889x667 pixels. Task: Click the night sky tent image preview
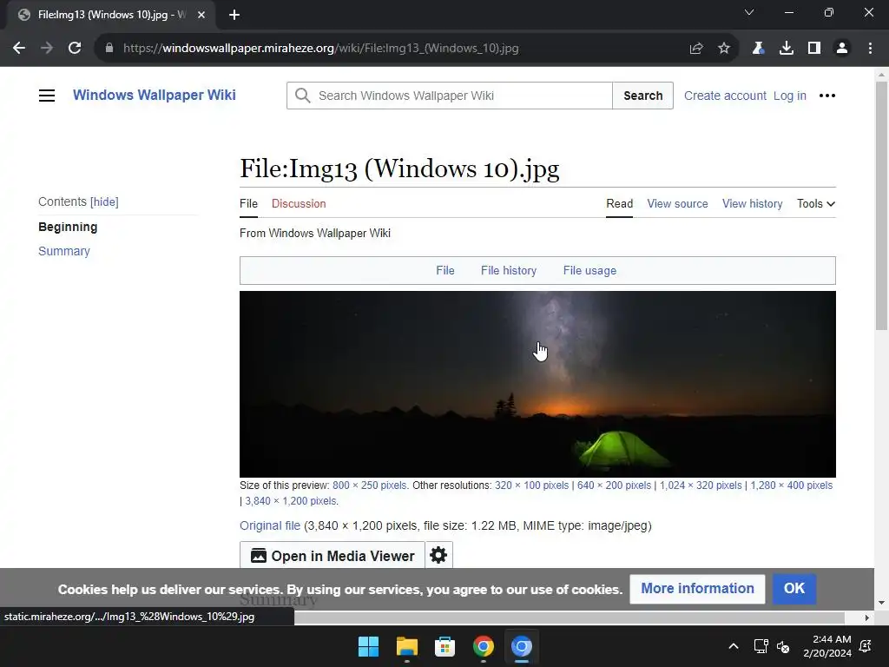click(537, 384)
